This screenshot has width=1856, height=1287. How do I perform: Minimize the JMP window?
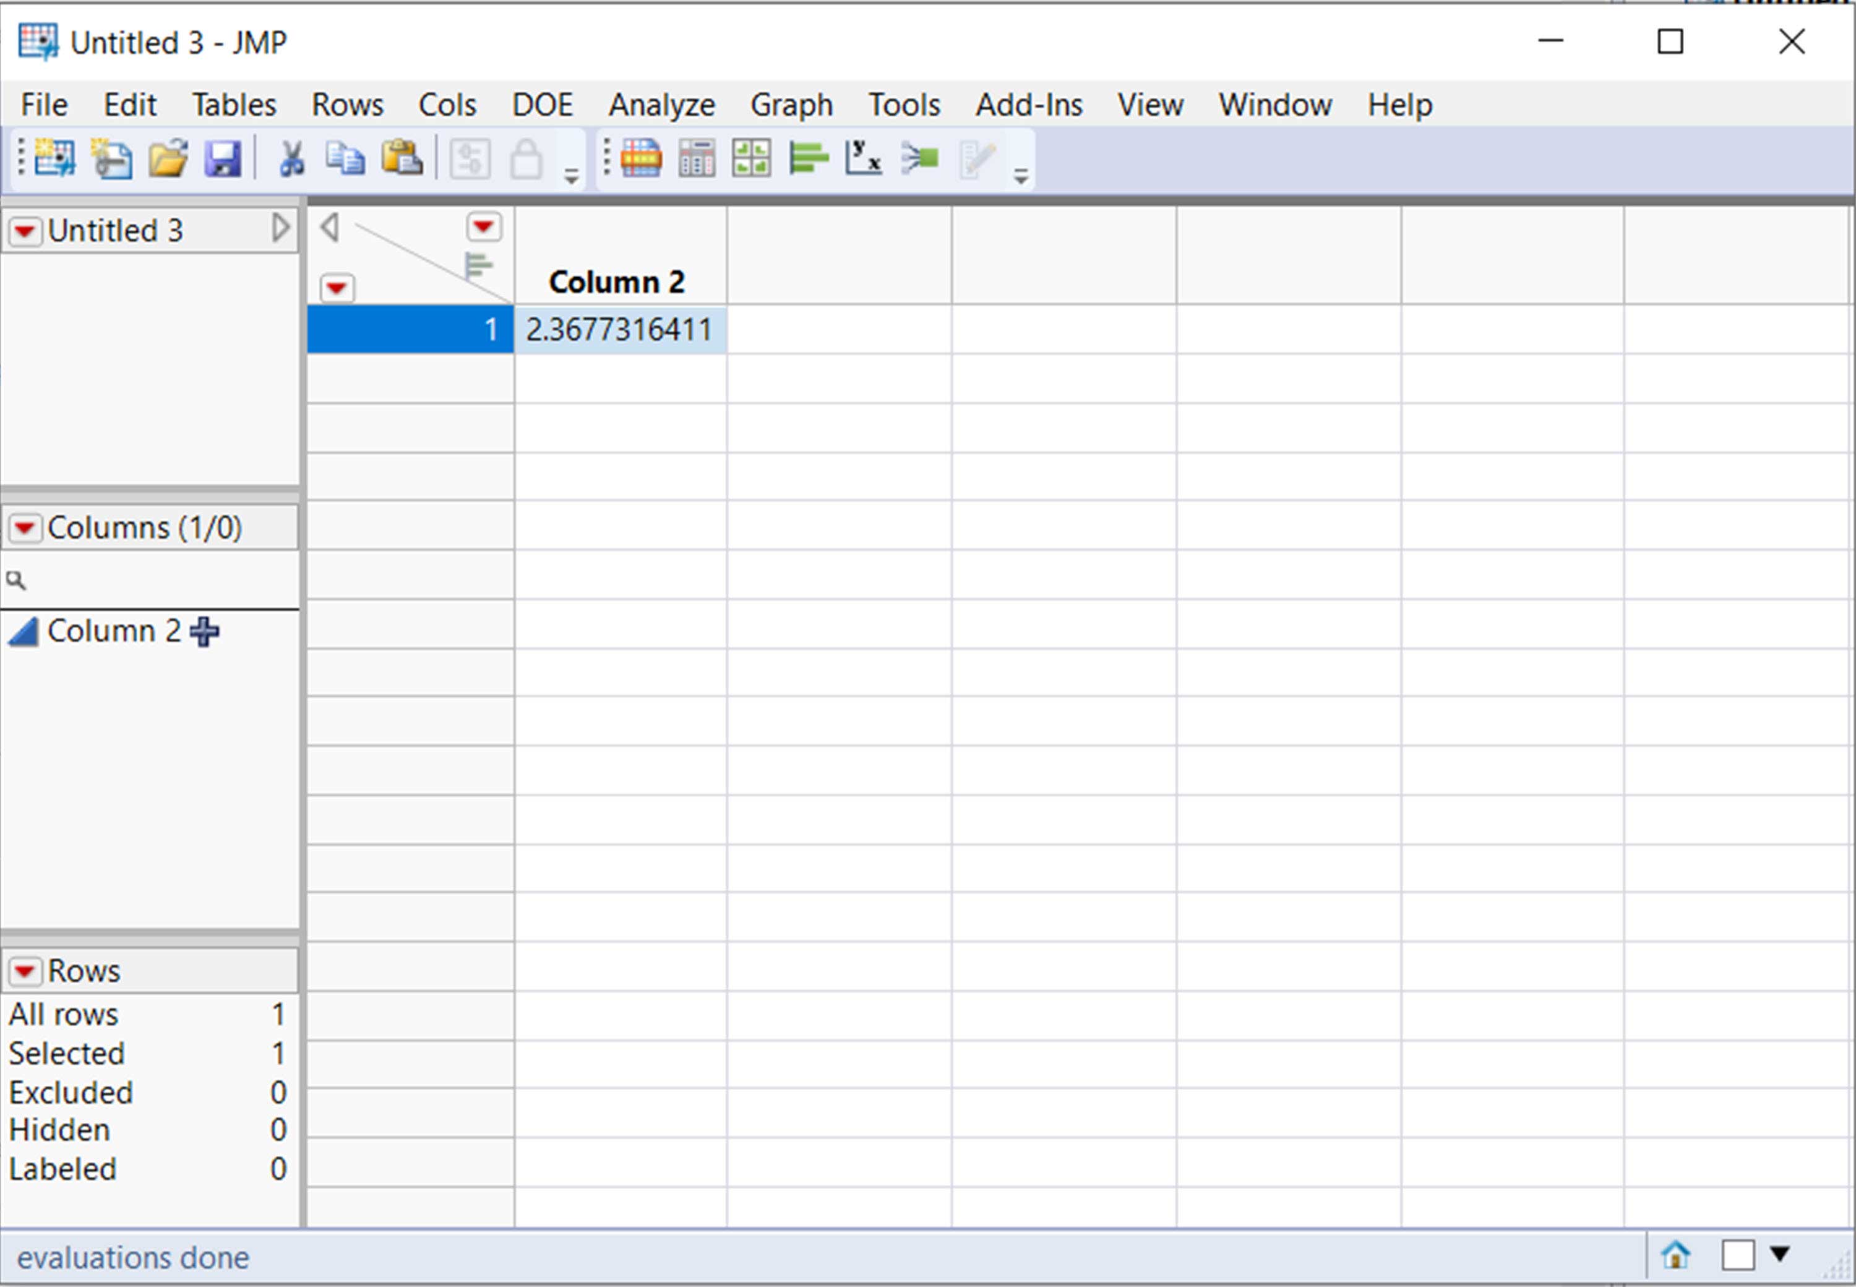coord(1550,40)
